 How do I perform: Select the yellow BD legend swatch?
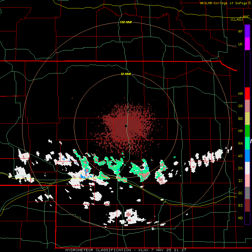click(x=247, y=119)
